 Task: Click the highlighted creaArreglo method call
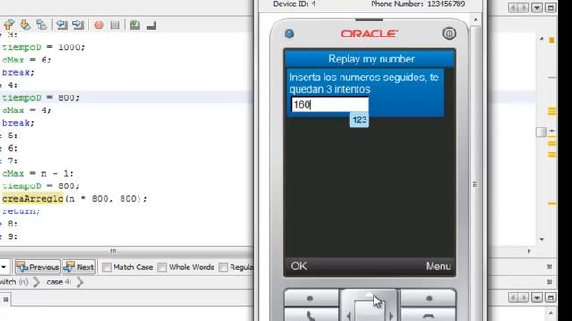tap(32, 198)
